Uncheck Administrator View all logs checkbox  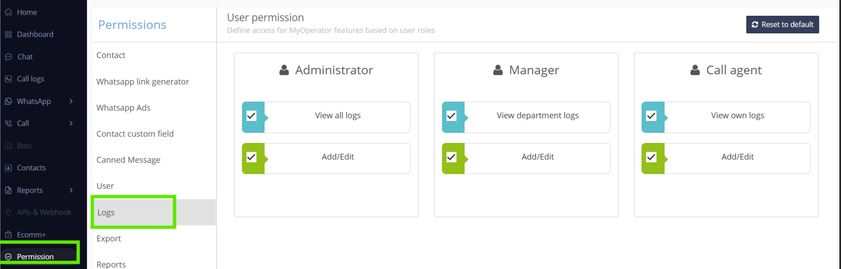tap(252, 116)
